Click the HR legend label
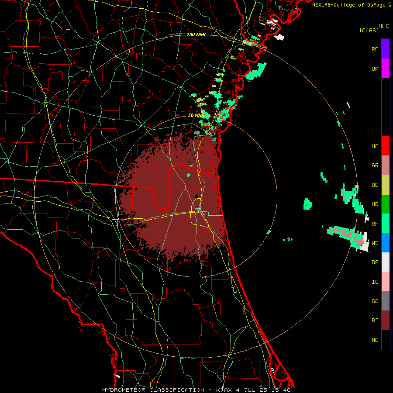The width and height of the screenshot is (393, 393). pos(375,204)
